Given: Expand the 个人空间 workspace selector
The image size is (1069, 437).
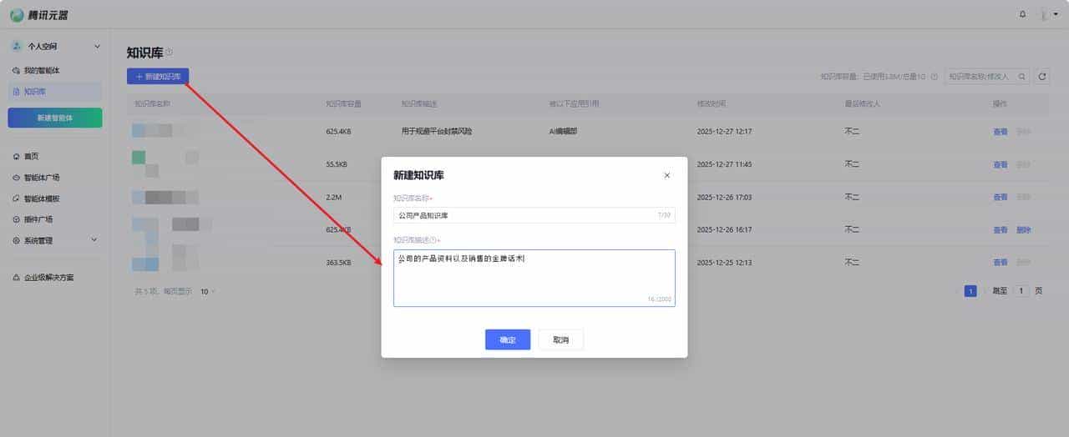Looking at the screenshot, I should pyautogui.click(x=55, y=47).
